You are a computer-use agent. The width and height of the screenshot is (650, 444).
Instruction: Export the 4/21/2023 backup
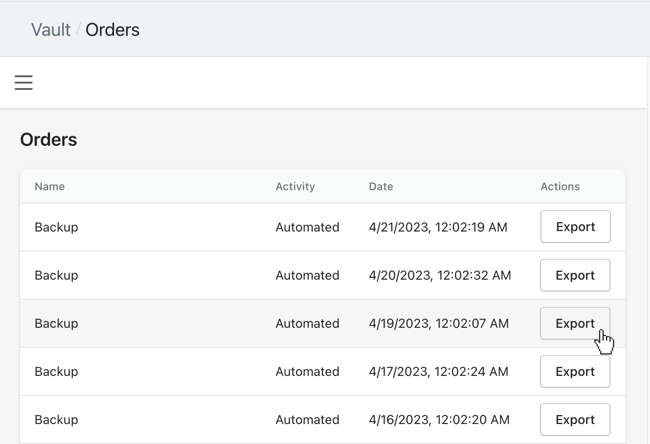(x=575, y=227)
